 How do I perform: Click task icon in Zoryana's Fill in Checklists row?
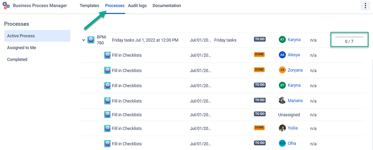click(x=107, y=70)
